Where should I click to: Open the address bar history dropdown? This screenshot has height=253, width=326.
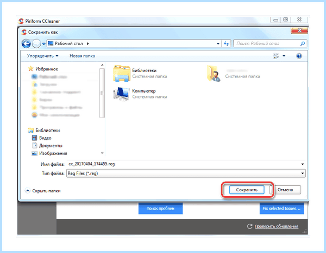point(218,44)
